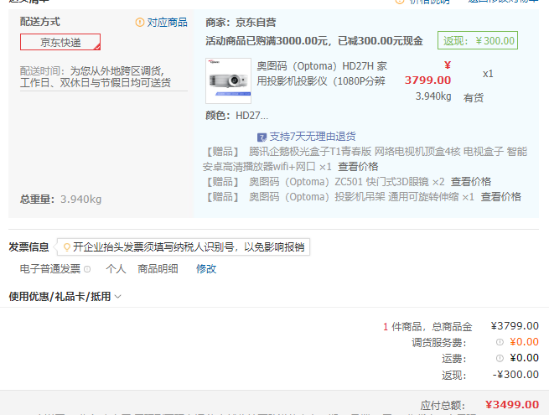Click the 返现 -¥300.00 summary value
The width and height of the screenshot is (549, 415).
tap(515, 375)
